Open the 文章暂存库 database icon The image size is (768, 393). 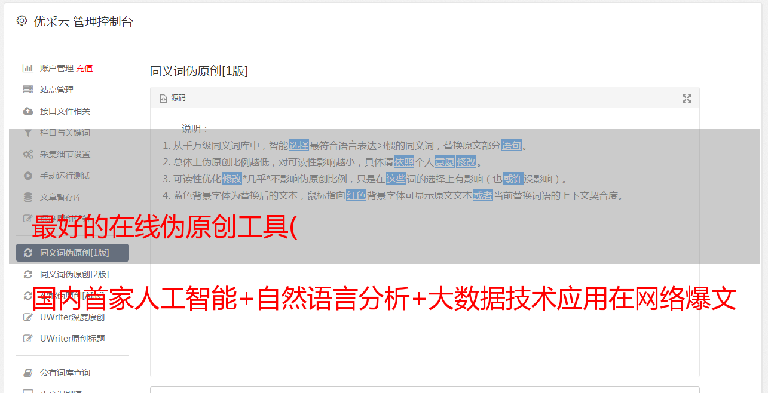click(x=27, y=197)
